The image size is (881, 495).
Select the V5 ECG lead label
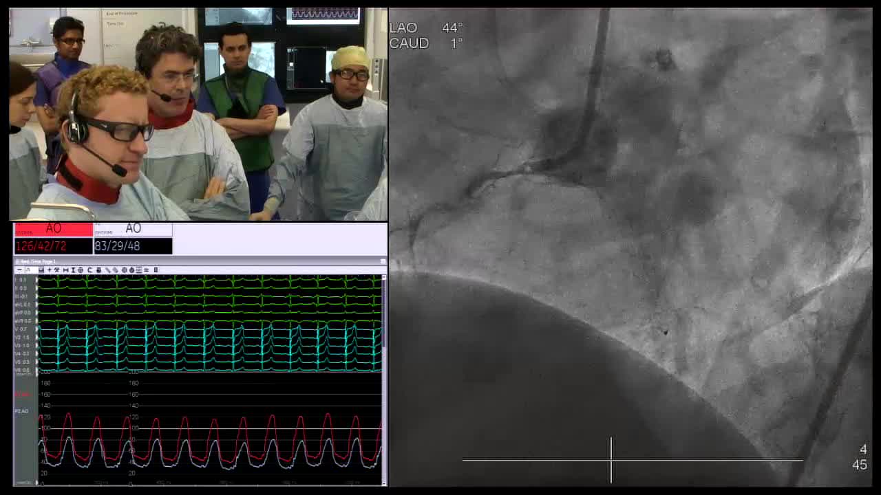[x=22, y=362]
